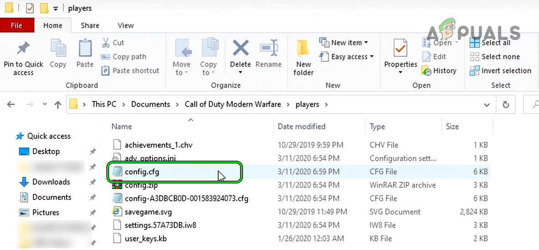Screen dimensions: 539x250
Task: Sort by Date modified column
Action: point(301,126)
